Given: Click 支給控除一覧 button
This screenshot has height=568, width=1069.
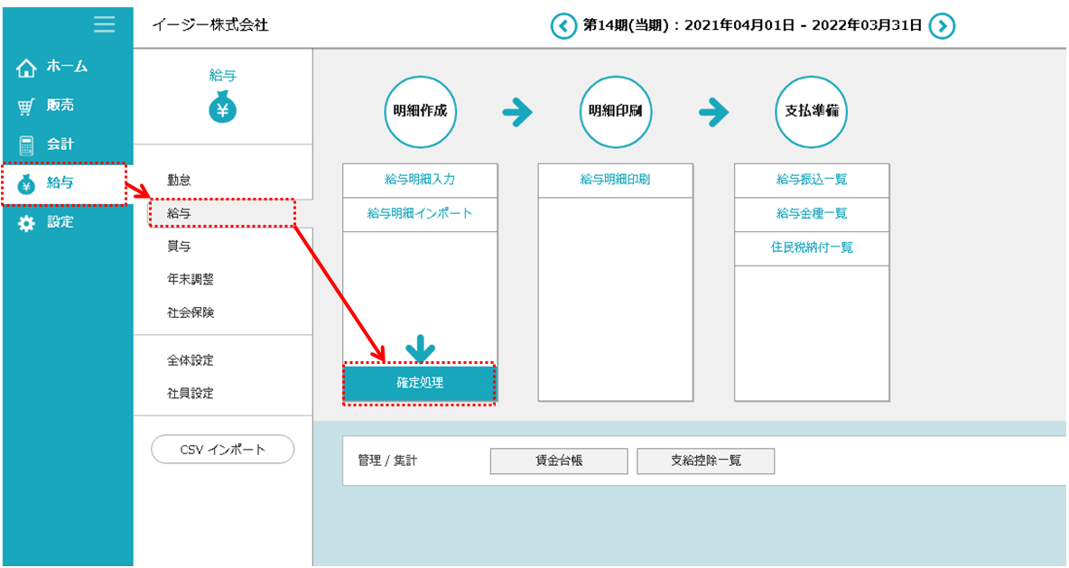Looking at the screenshot, I should point(705,461).
